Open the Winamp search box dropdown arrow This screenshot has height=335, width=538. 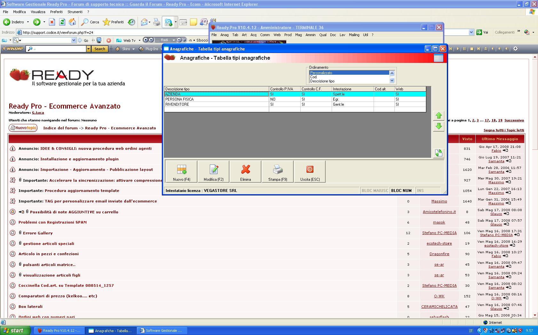click(88, 49)
